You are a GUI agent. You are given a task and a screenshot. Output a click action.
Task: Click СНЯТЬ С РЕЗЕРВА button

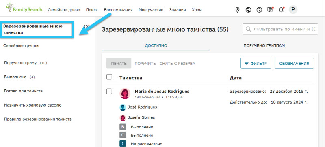point(178,64)
